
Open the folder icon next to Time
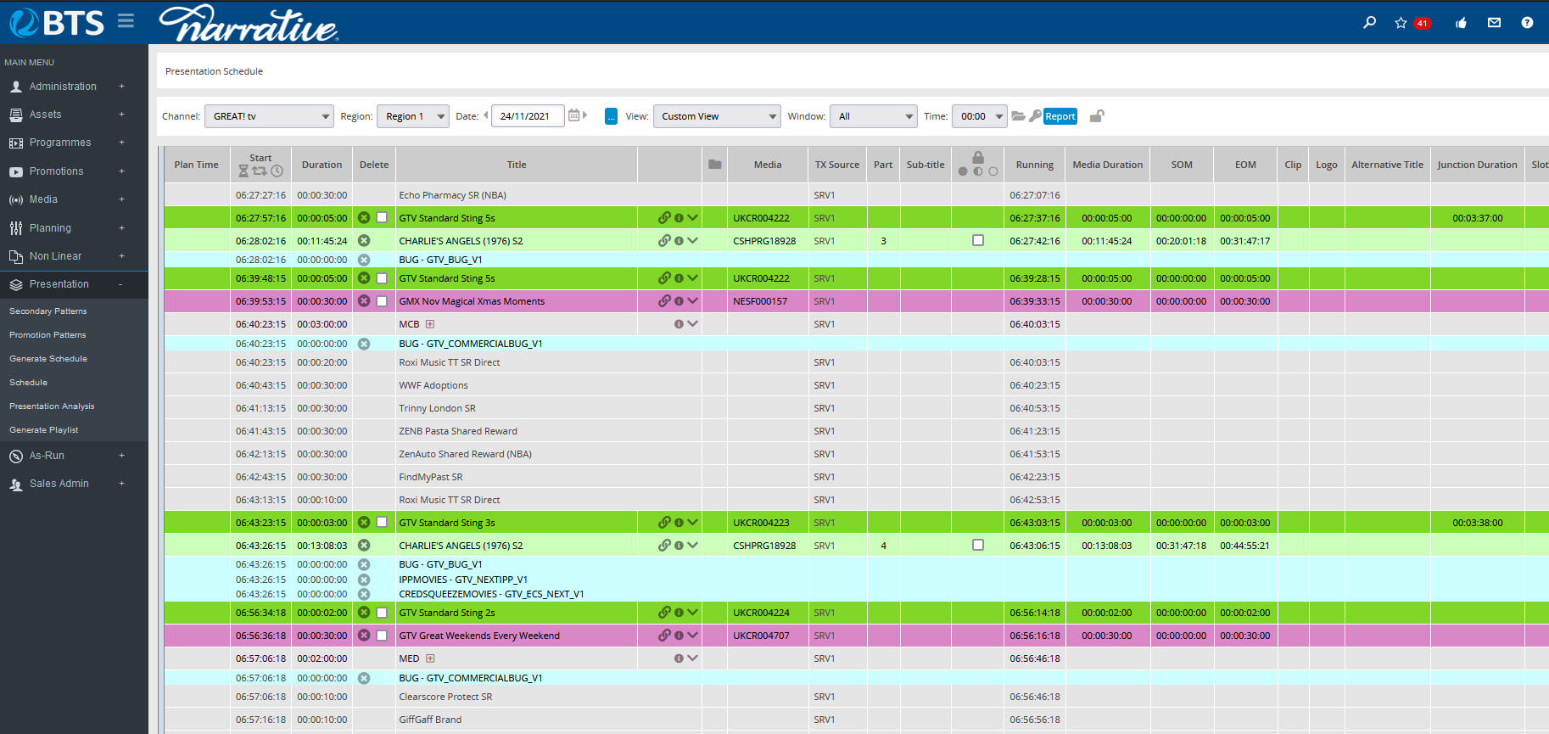tap(1019, 116)
